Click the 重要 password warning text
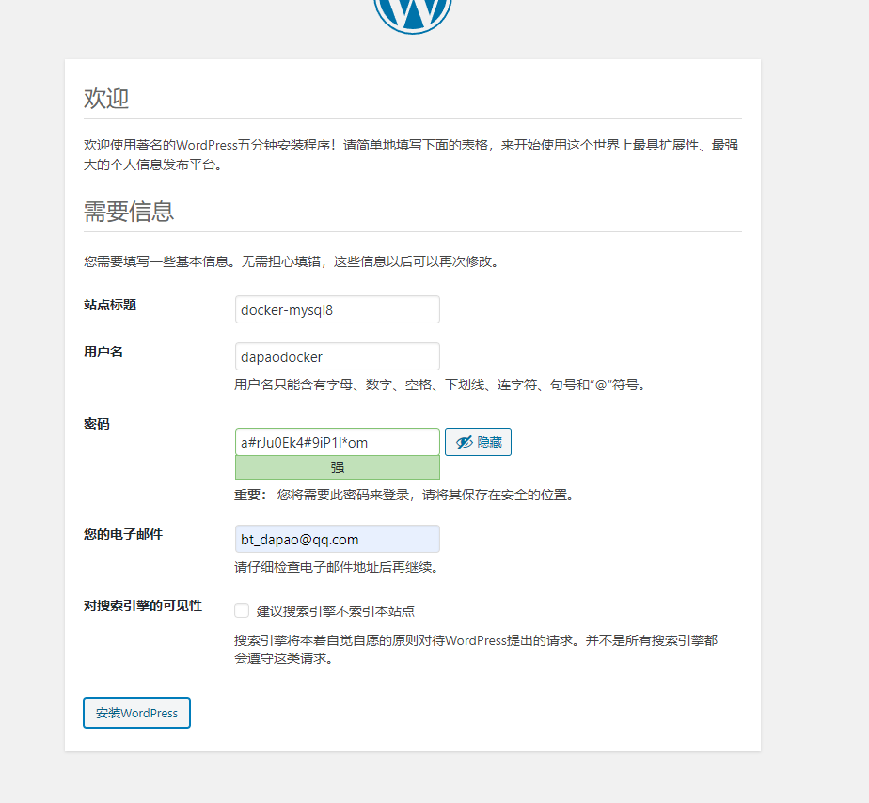Image resolution: width=869 pixels, height=803 pixels. coord(405,495)
